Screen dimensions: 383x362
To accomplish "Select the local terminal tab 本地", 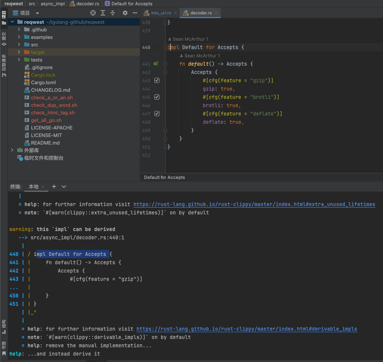I will (x=33, y=186).
